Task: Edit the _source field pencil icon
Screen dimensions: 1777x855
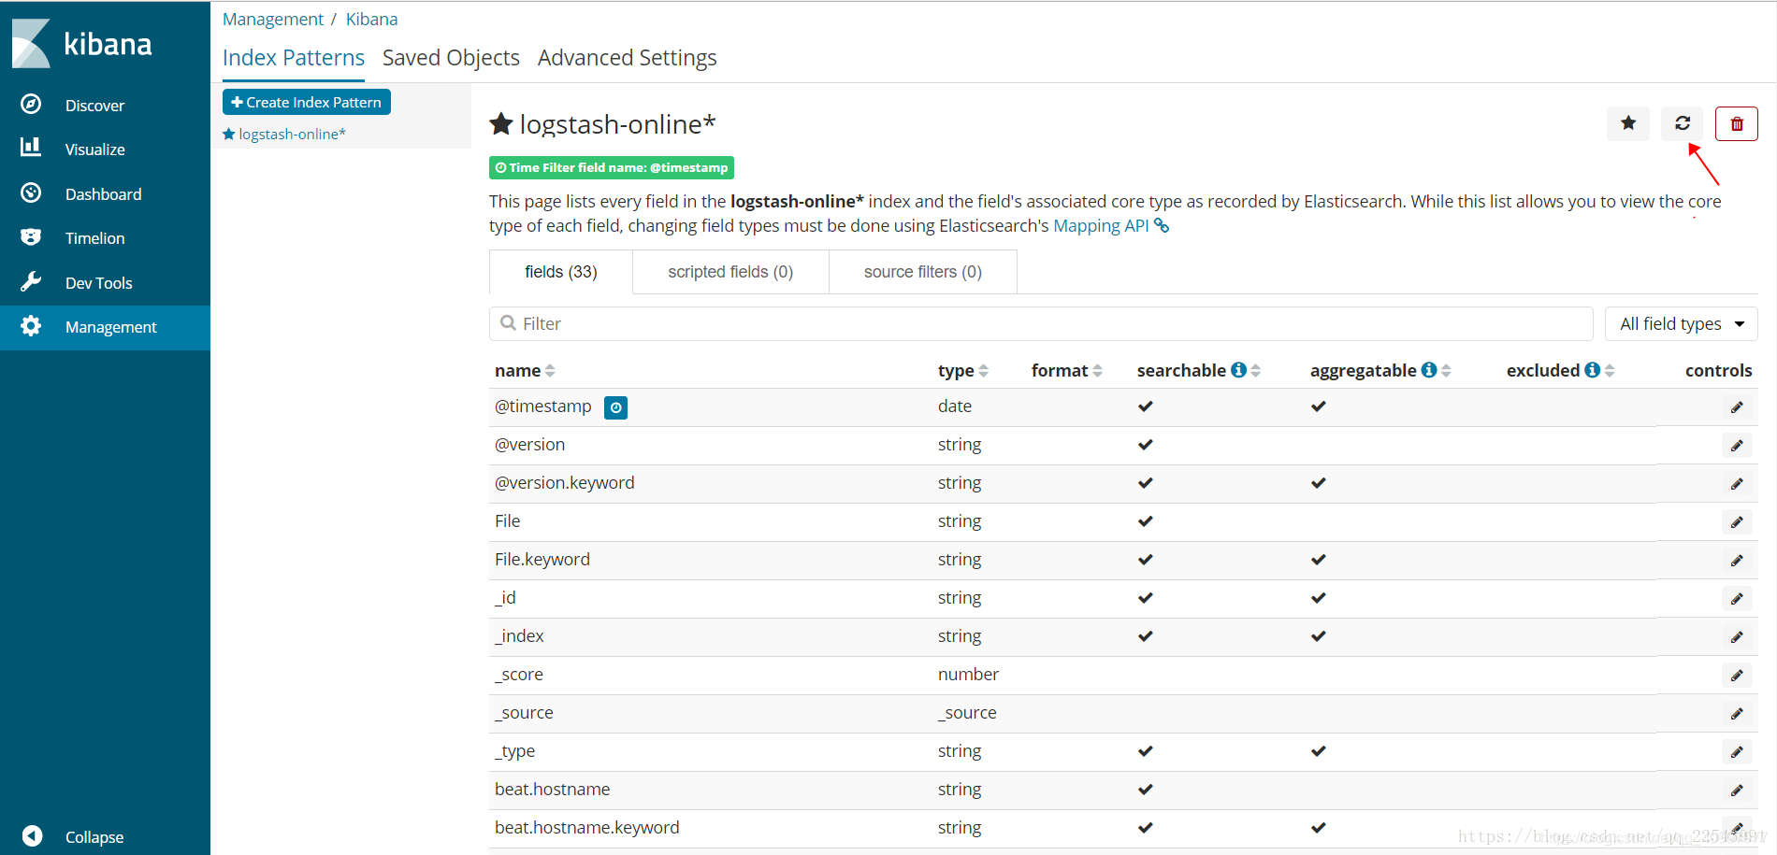Action: coord(1737,714)
